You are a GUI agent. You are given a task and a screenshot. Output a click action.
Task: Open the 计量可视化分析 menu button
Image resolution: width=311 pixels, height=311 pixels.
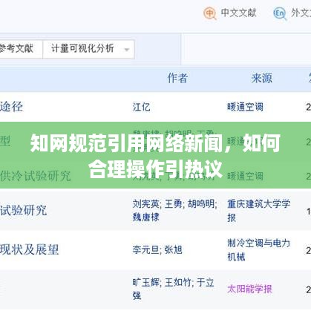pos(88,49)
